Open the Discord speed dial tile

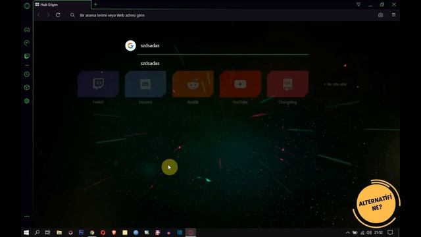click(x=145, y=84)
